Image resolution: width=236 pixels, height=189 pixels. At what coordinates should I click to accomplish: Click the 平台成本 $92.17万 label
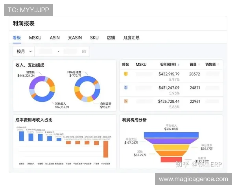coord(206,147)
